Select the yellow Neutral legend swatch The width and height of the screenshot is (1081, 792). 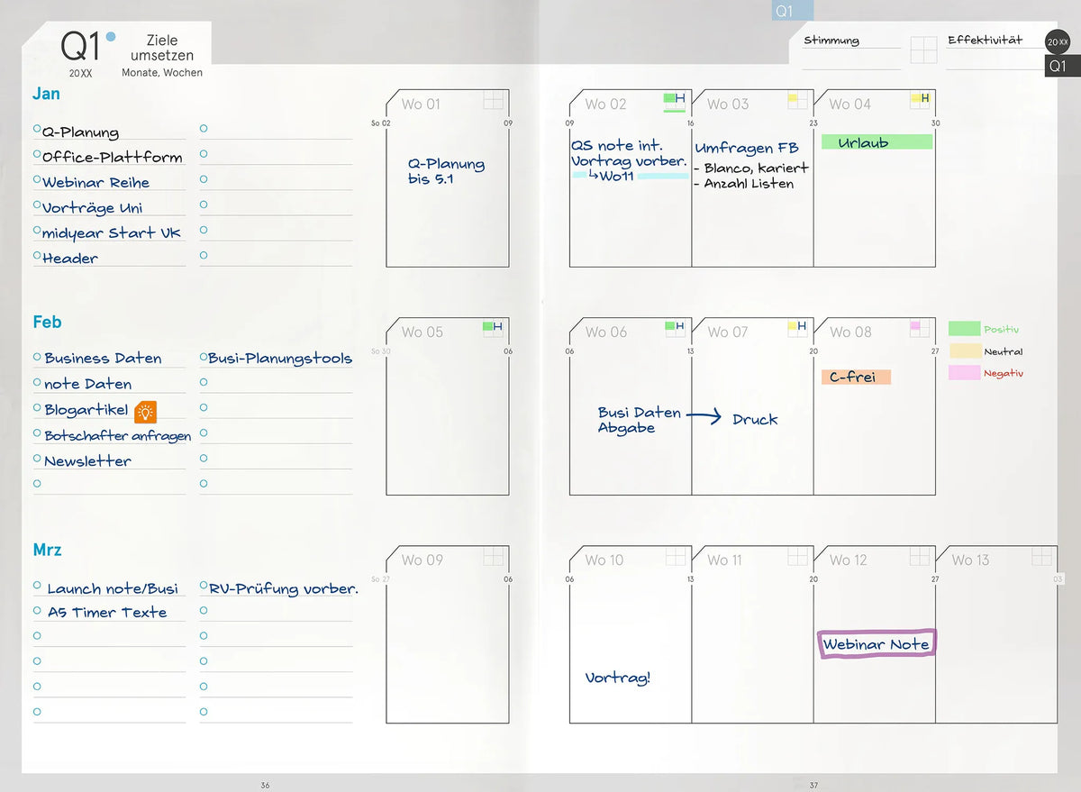964,350
